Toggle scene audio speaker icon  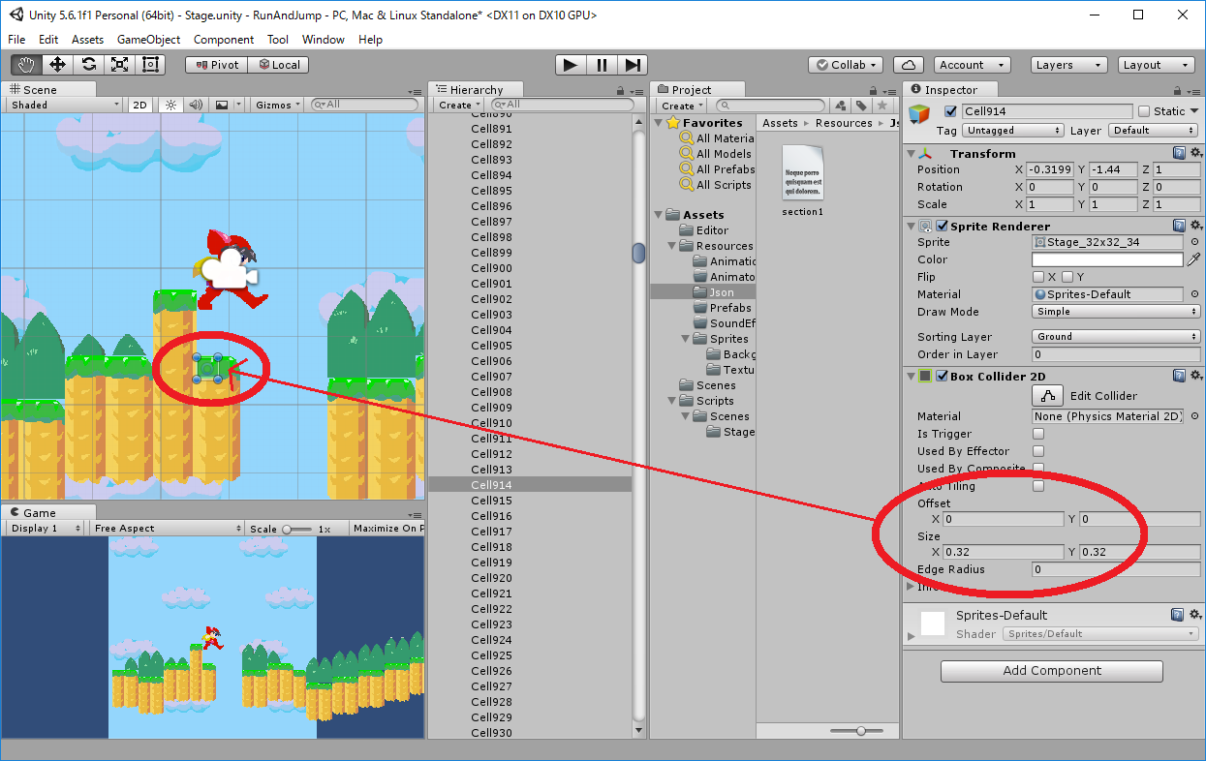[x=196, y=105]
